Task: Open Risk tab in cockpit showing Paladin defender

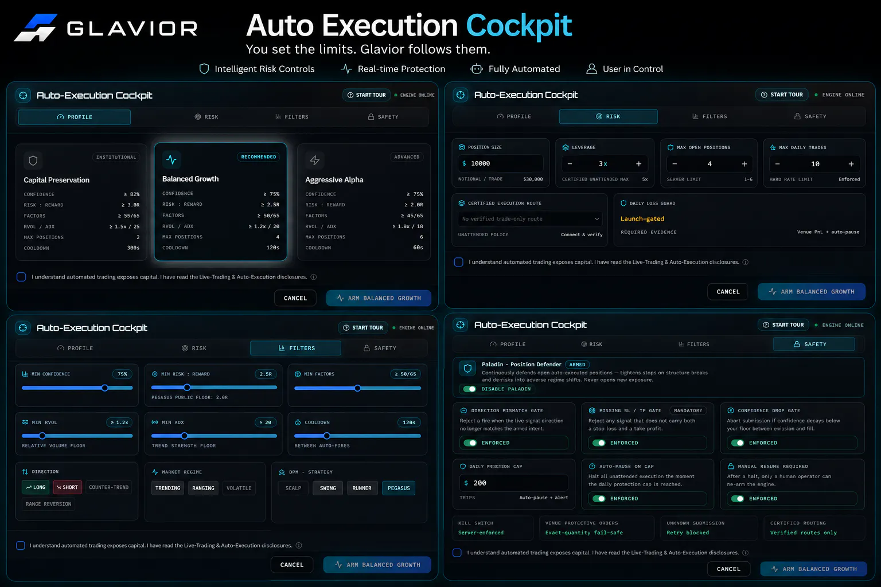Action: click(592, 345)
